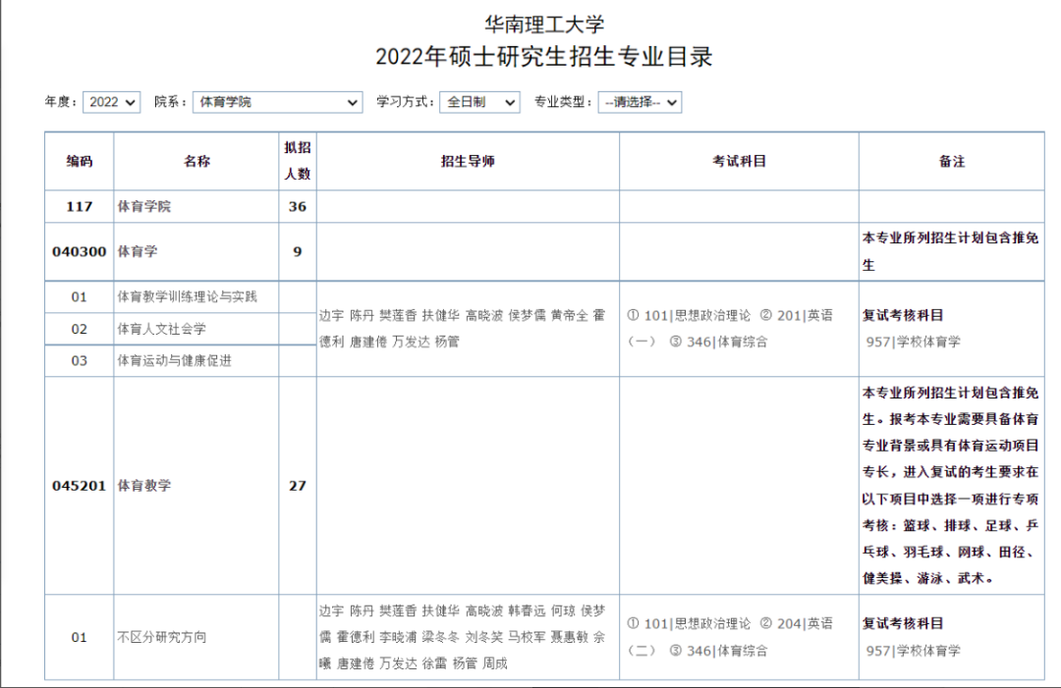Select the code cell 040300
Viewport: 1061px width, 688px height.
[80, 251]
